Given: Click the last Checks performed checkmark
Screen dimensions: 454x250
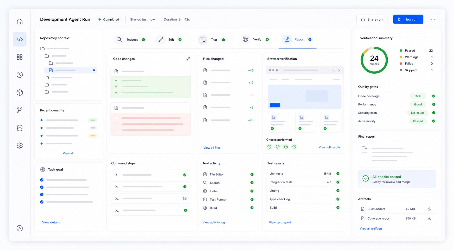Looking at the screenshot, I should coord(294,147).
